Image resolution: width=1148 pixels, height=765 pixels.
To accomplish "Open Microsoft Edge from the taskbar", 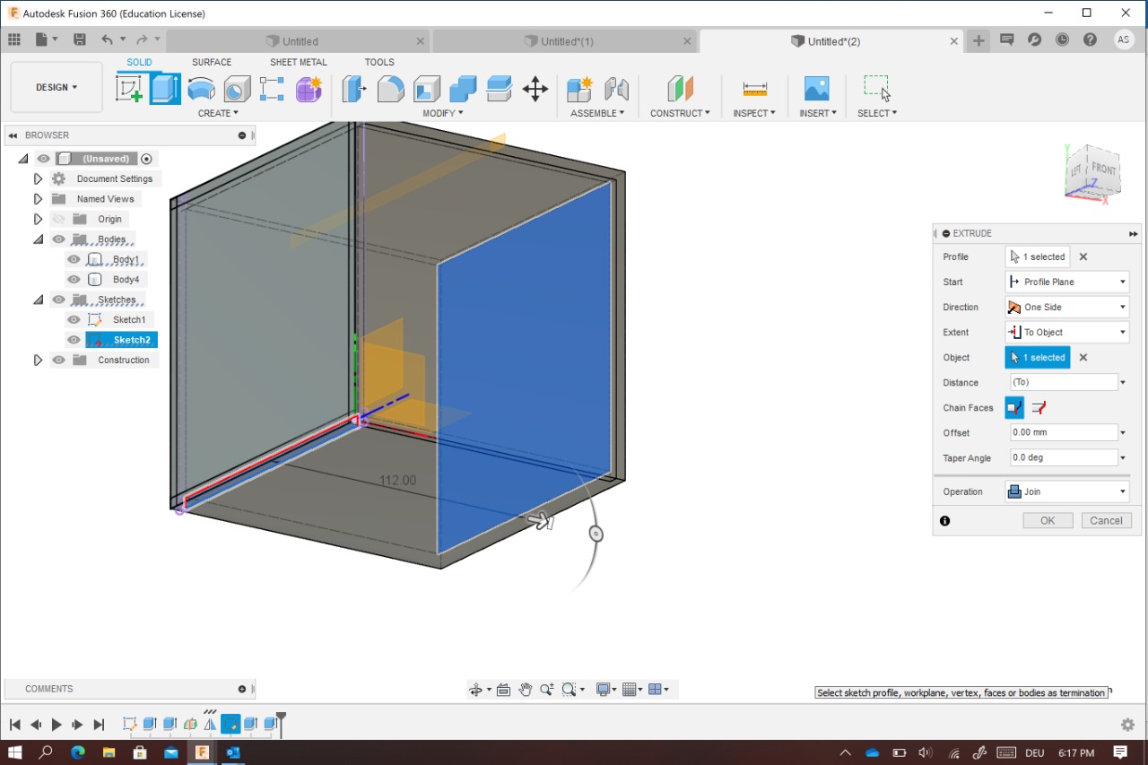I will [x=78, y=752].
